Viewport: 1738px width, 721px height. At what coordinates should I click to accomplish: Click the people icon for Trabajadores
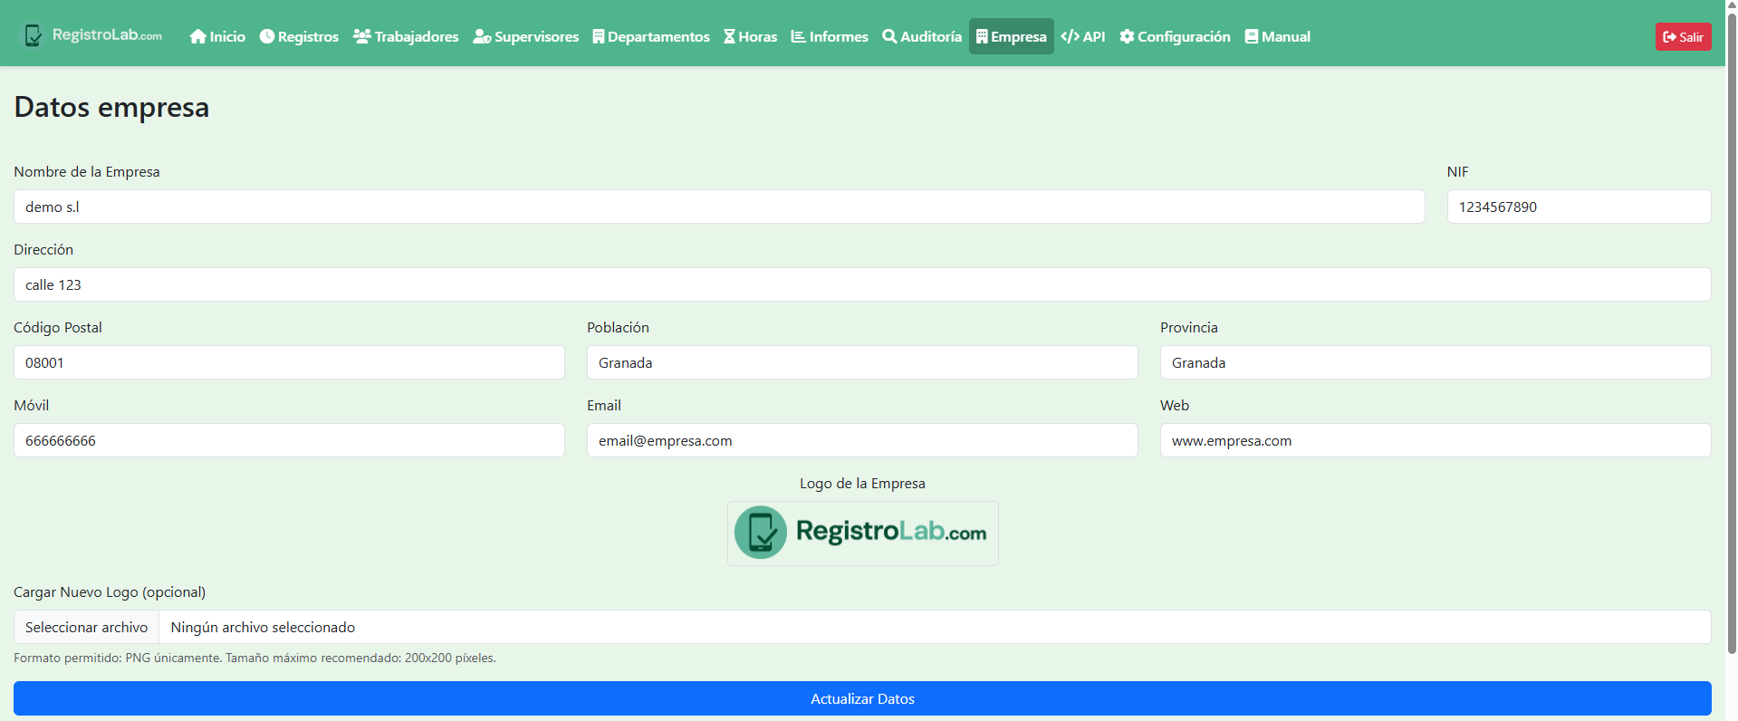point(362,36)
